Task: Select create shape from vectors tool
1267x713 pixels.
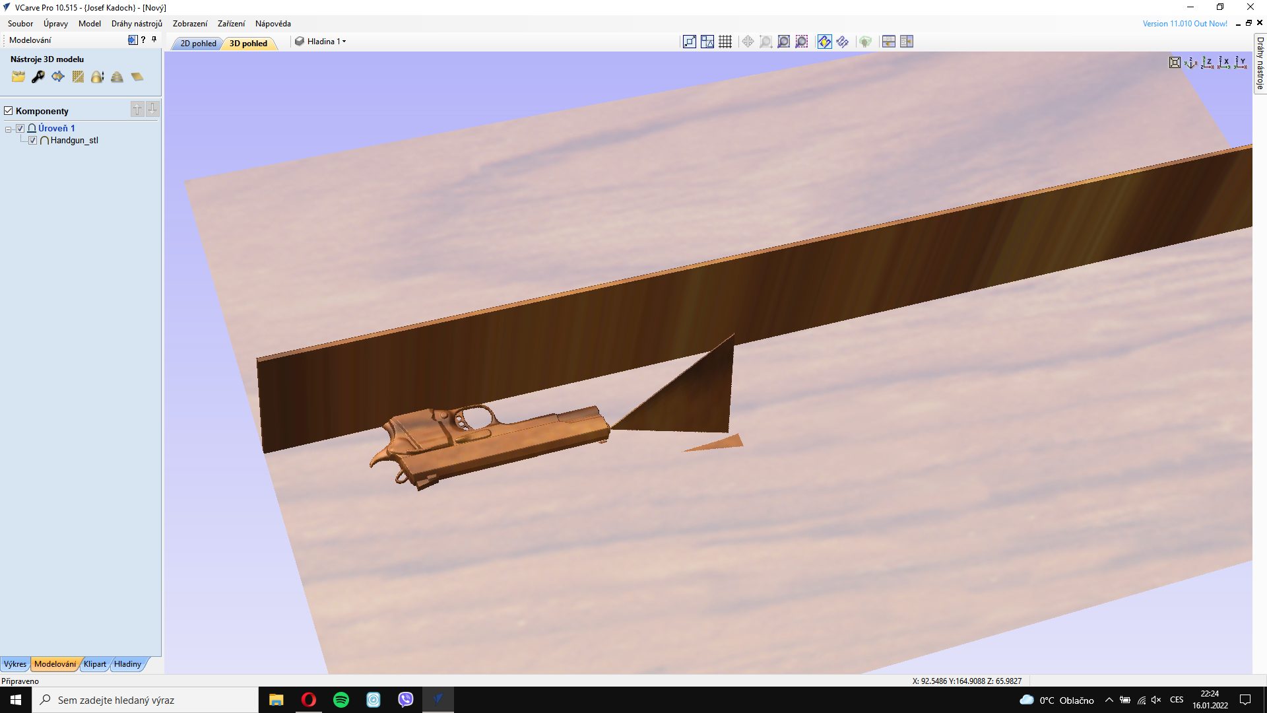Action: [x=58, y=77]
